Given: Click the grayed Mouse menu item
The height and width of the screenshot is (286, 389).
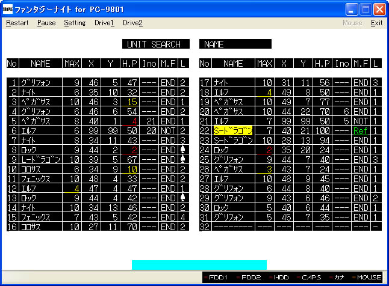Looking at the screenshot, I should click(x=352, y=23).
